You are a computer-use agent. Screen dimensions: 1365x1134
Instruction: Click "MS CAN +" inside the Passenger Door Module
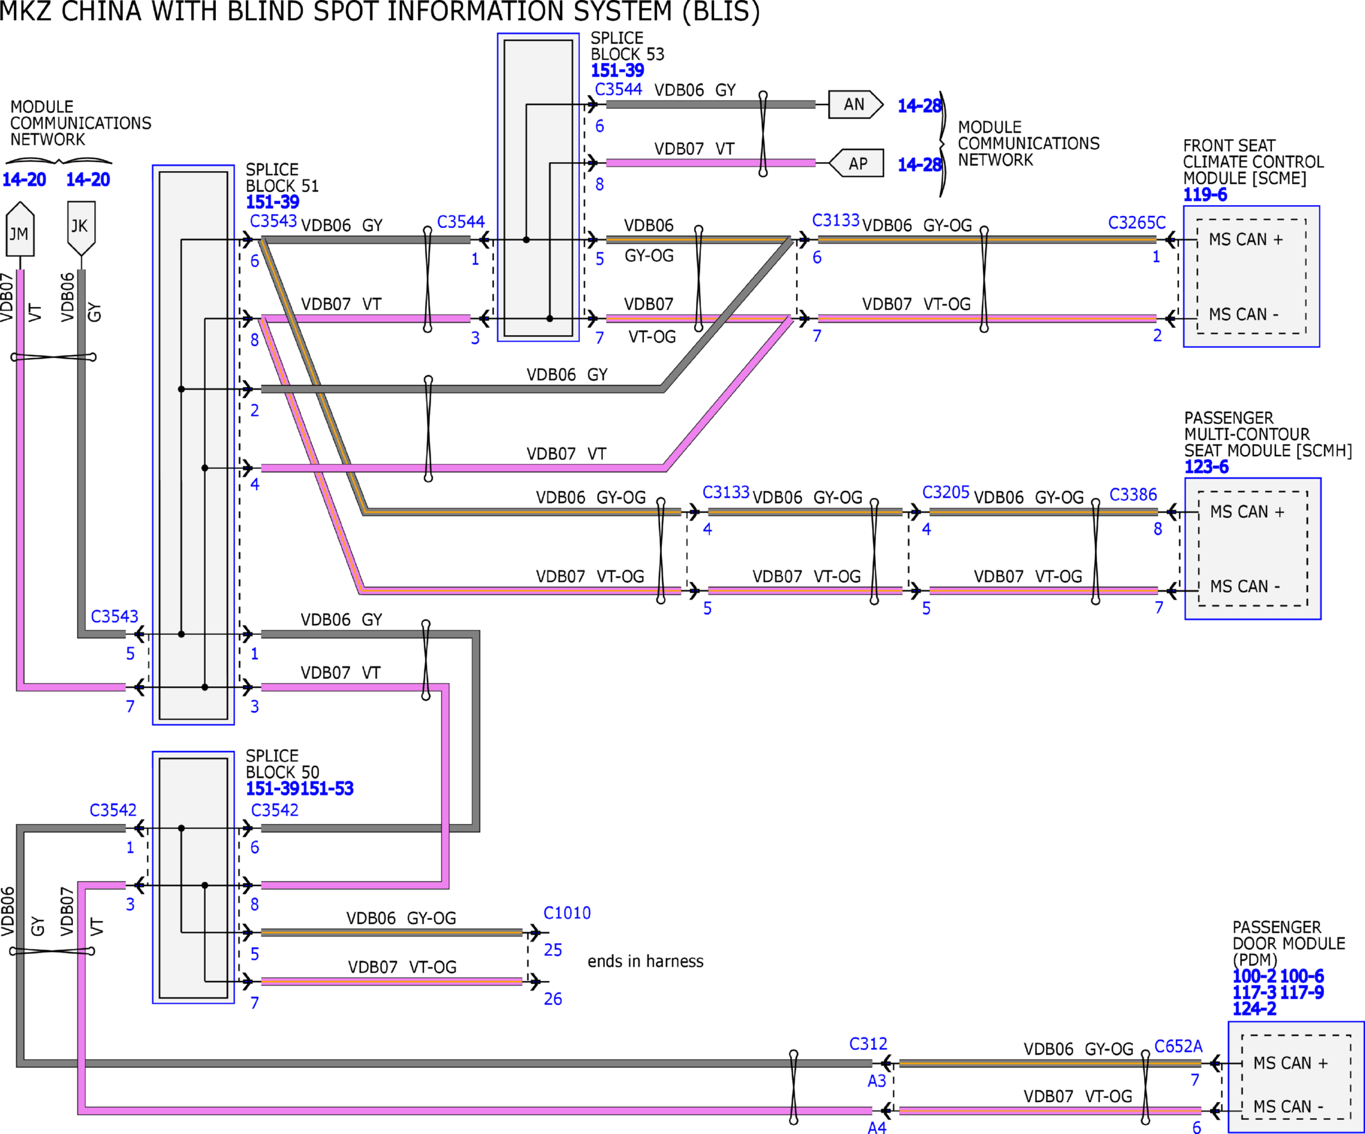pos(1290,1063)
